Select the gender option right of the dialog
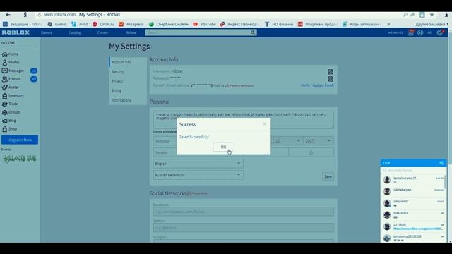Viewport: 452px width, 254px height. [311, 152]
